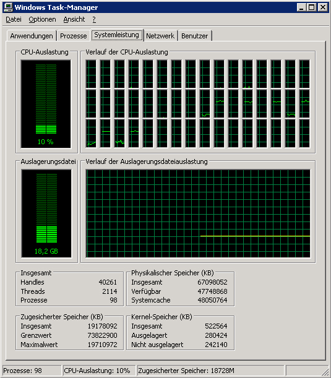Click the Nicht ausgelagert value 242140
331x378 pixels.
click(216, 345)
